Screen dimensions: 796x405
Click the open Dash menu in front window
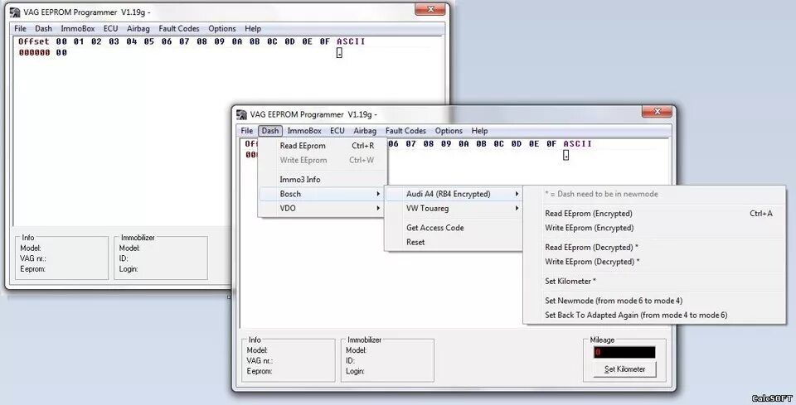pos(270,131)
